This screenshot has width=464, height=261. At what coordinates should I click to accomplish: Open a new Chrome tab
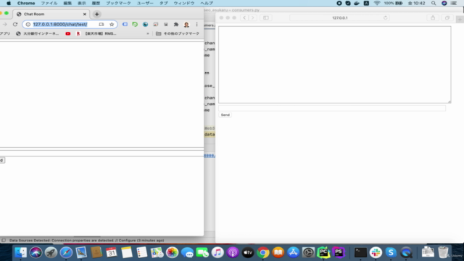96,14
